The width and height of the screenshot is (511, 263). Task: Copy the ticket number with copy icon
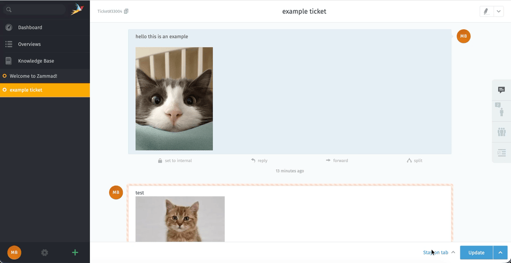click(126, 11)
